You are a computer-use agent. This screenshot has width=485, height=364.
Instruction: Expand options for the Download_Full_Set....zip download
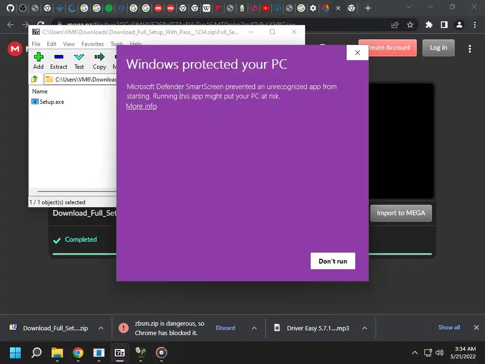101,328
